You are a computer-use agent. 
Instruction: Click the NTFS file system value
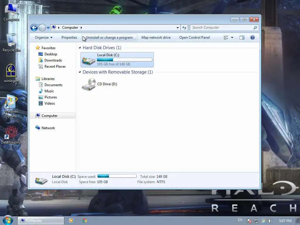point(161,182)
